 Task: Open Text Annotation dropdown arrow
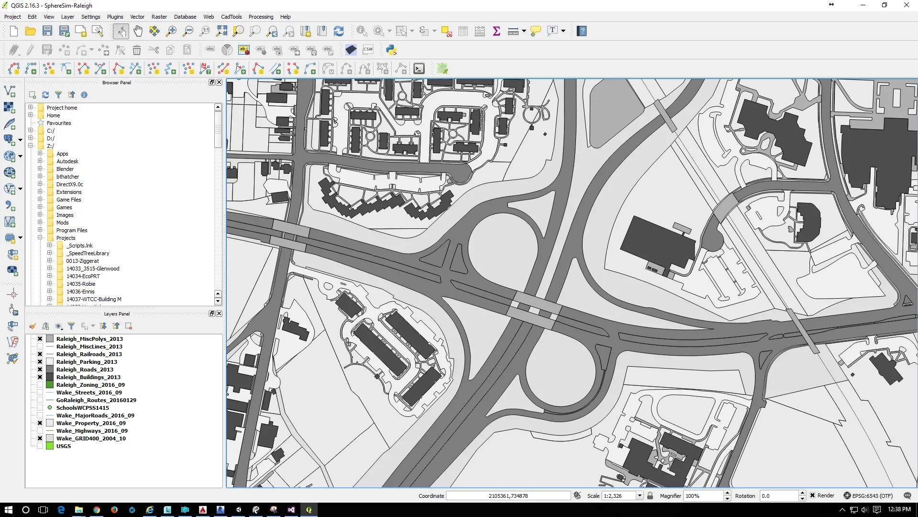pyautogui.click(x=563, y=31)
